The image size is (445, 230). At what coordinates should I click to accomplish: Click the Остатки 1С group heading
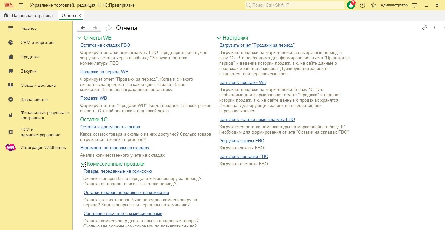[x=94, y=119]
